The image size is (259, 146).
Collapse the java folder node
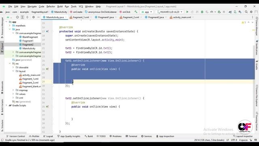pos(10,30)
